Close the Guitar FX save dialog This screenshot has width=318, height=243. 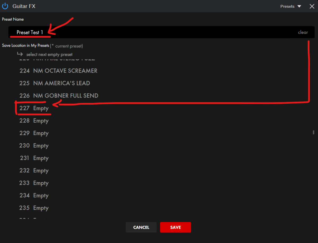[312, 6]
